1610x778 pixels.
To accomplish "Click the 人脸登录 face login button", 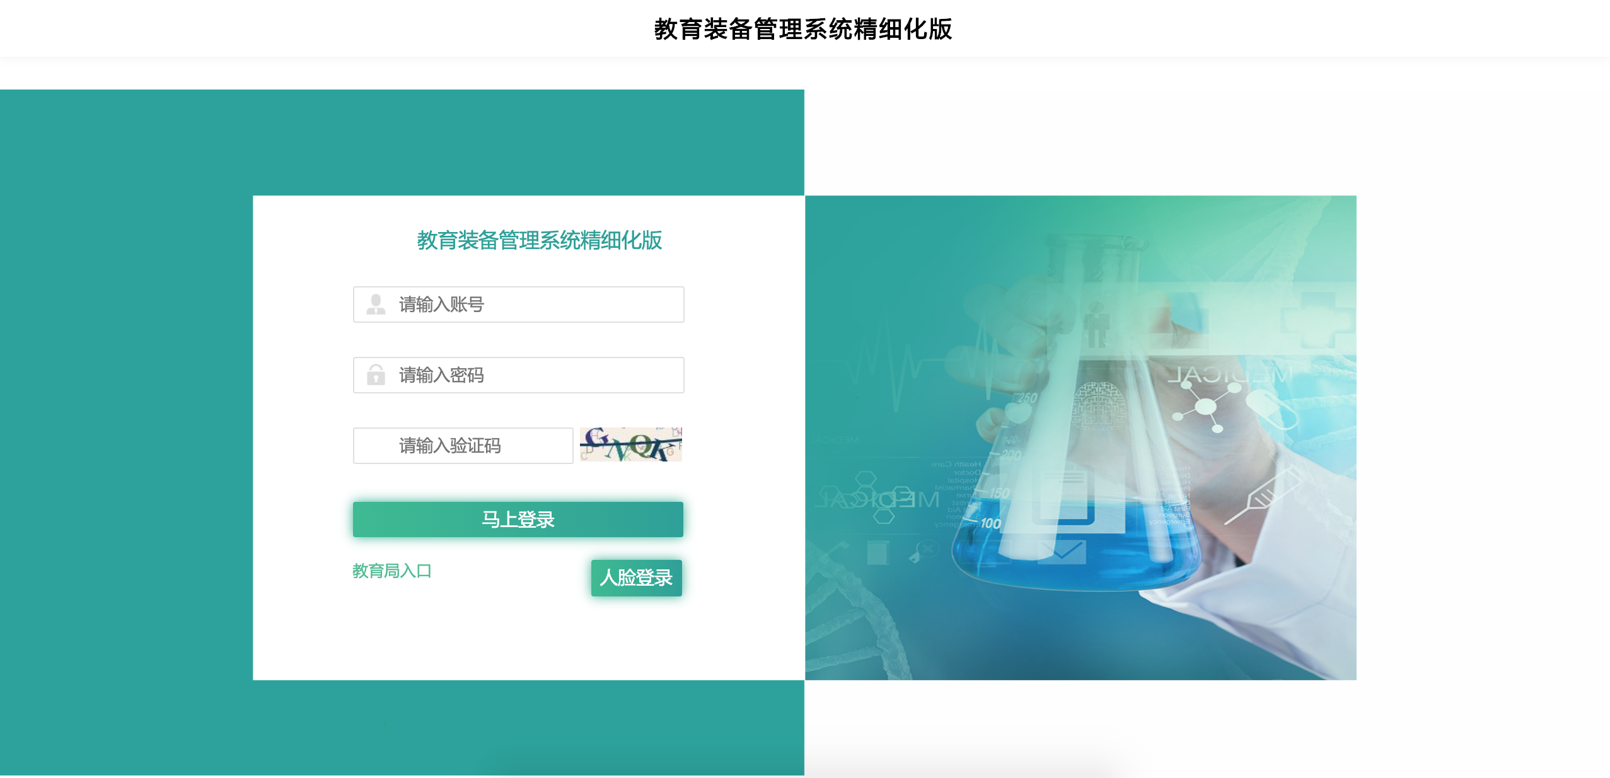I will click(637, 578).
